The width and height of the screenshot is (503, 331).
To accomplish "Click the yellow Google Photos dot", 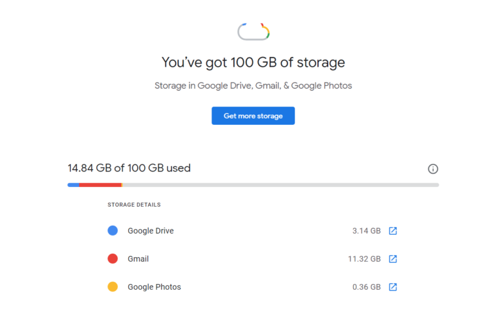I will pos(113,287).
